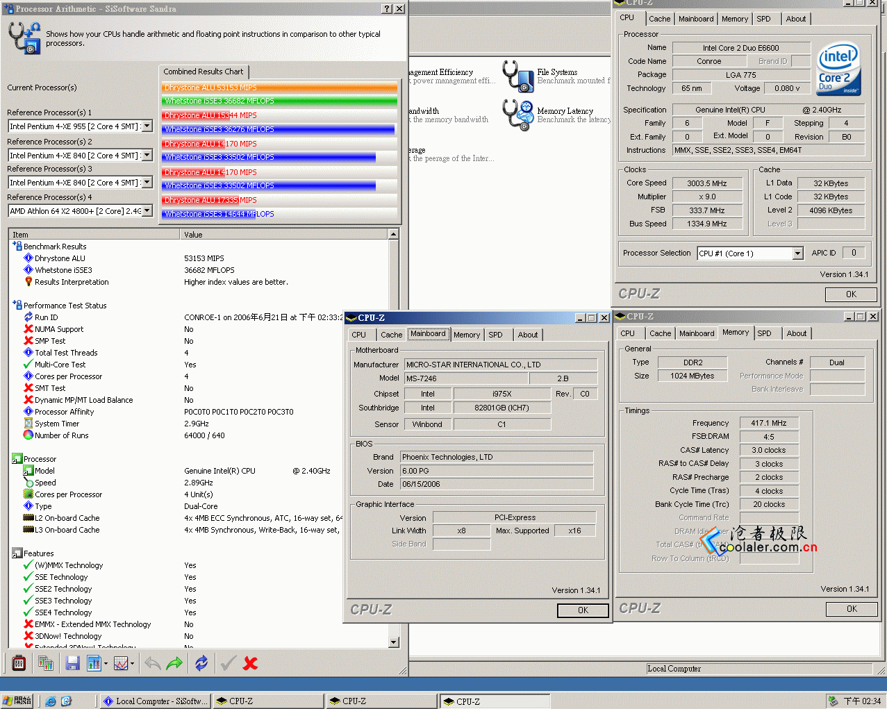The width and height of the screenshot is (887, 709).
Task: Open the bar chart icon's dropdown arrow
Action: click(x=106, y=664)
